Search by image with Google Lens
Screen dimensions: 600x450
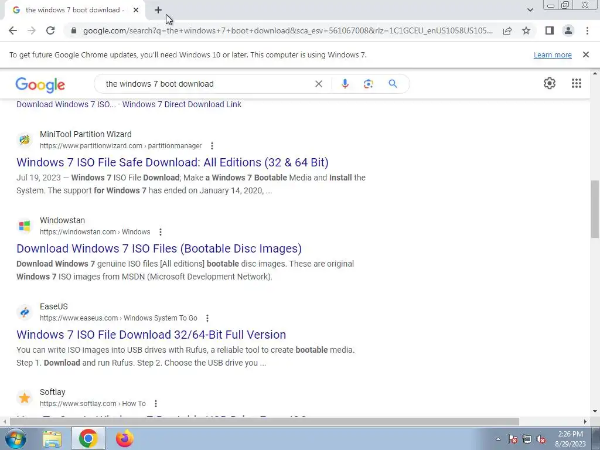click(368, 84)
